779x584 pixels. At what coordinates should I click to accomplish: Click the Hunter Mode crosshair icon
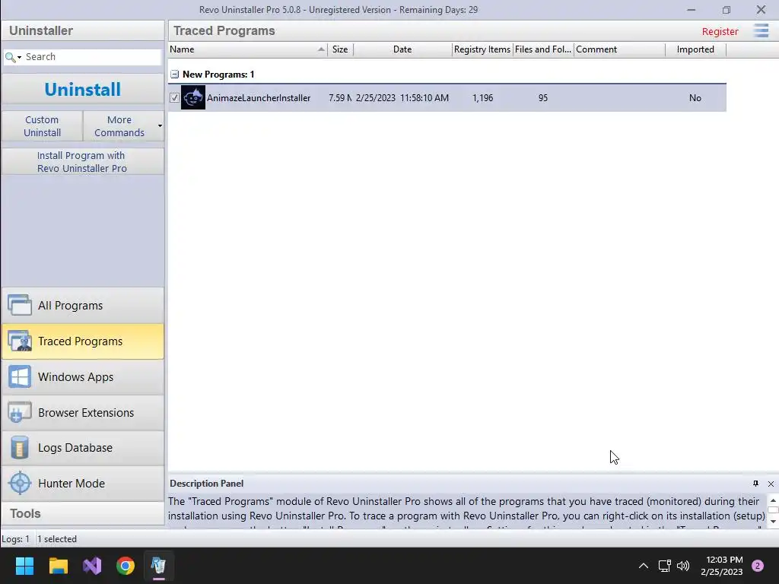[x=20, y=483]
